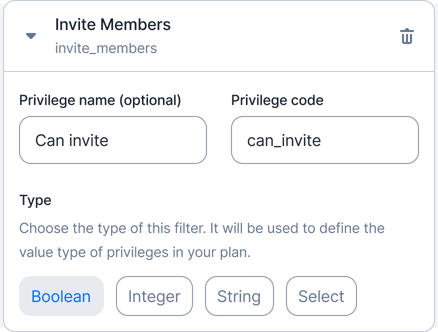The image size is (438, 332).
Task: Click the invite_members code text
Action: 106,48
